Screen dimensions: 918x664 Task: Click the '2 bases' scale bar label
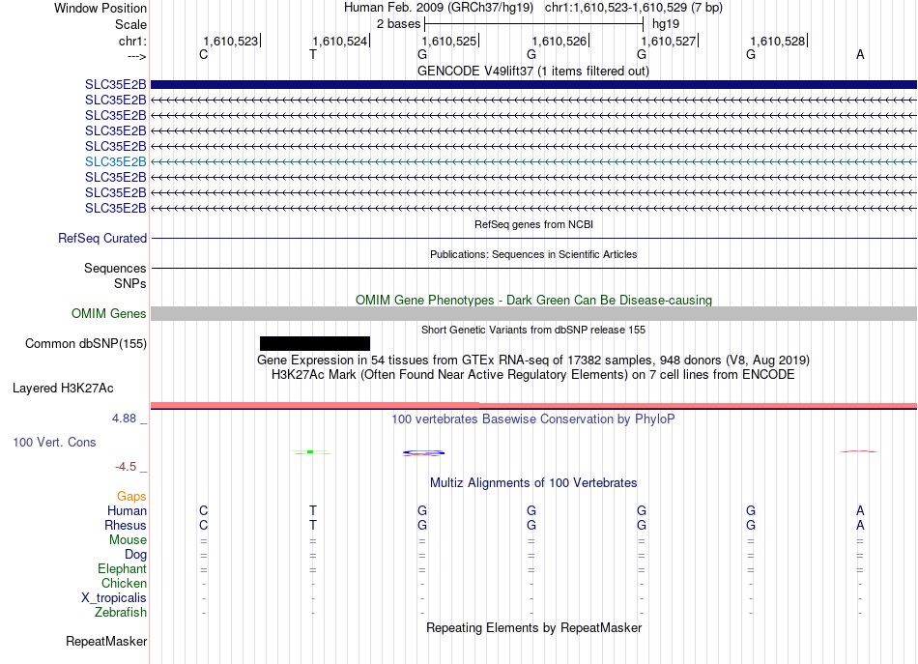pos(398,24)
